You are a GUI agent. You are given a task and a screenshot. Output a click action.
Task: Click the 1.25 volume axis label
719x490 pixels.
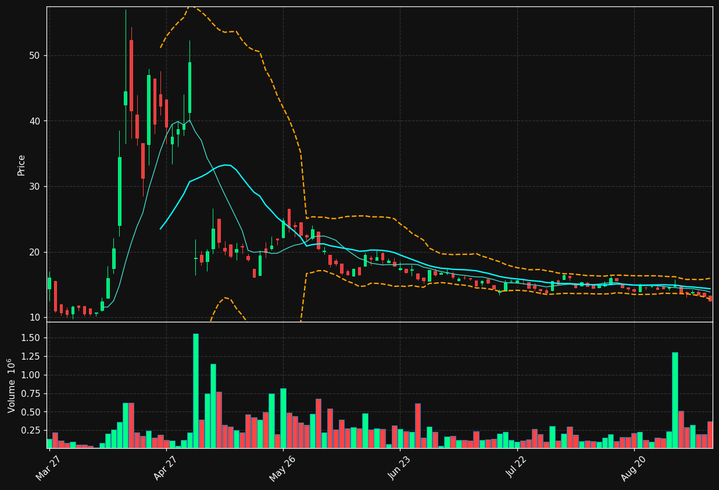pos(30,357)
